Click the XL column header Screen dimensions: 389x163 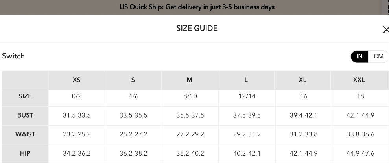[x=302, y=80]
